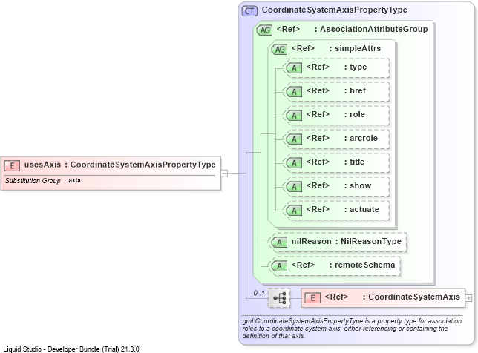Image resolution: width=478 pixels, height=353 pixels.
Task: Expand the CoordinateSystemAxis element
Action: coord(468,298)
